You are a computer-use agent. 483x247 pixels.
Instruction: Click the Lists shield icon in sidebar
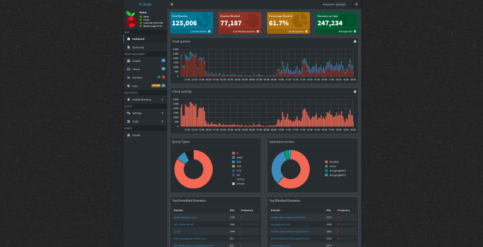[129, 86]
